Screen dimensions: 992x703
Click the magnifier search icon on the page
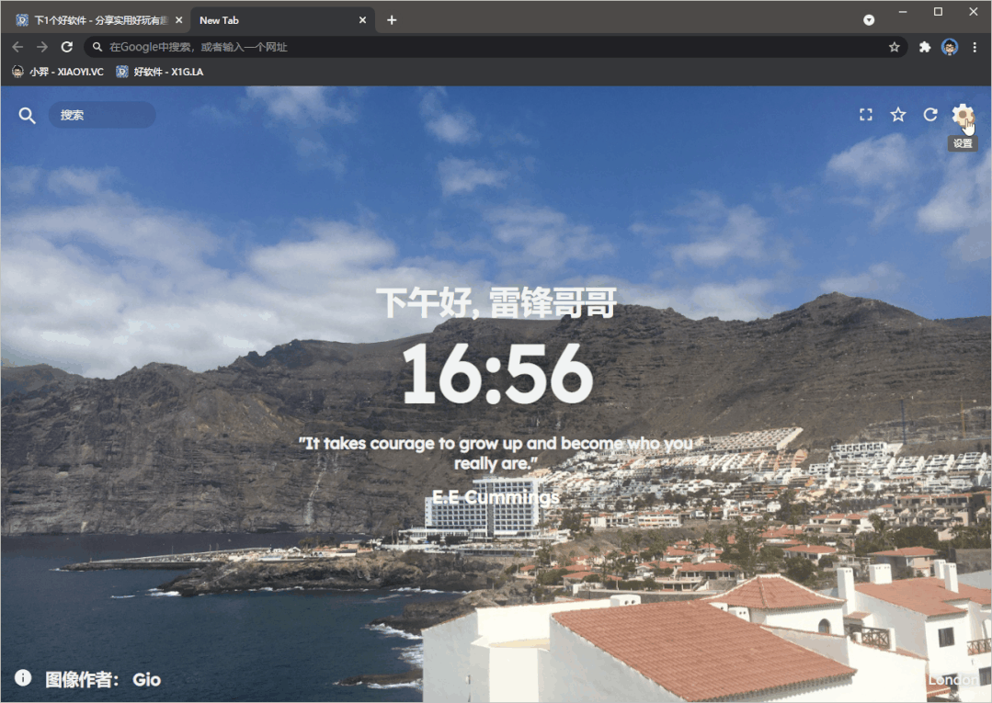pos(28,116)
